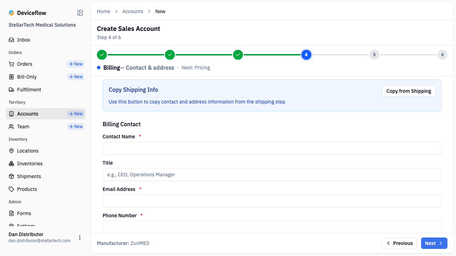Screen dimensions: 456x256
Task: Go back with Previous button
Action: [x=399, y=243]
